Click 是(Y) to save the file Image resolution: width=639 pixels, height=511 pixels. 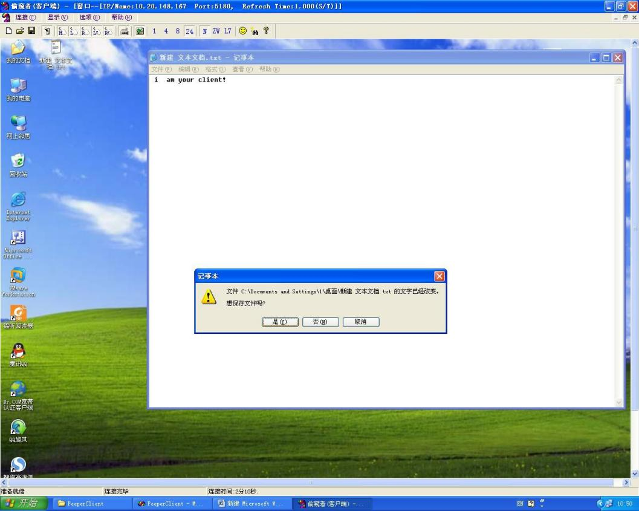point(280,322)
